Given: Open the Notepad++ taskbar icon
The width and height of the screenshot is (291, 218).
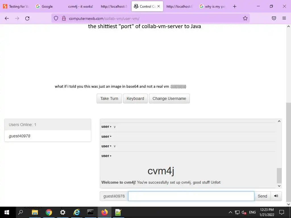Looking at the screenshot, I should (x=118, y=212).
